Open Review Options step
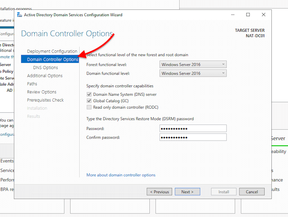The image size is (288, 217). [42, 92]
